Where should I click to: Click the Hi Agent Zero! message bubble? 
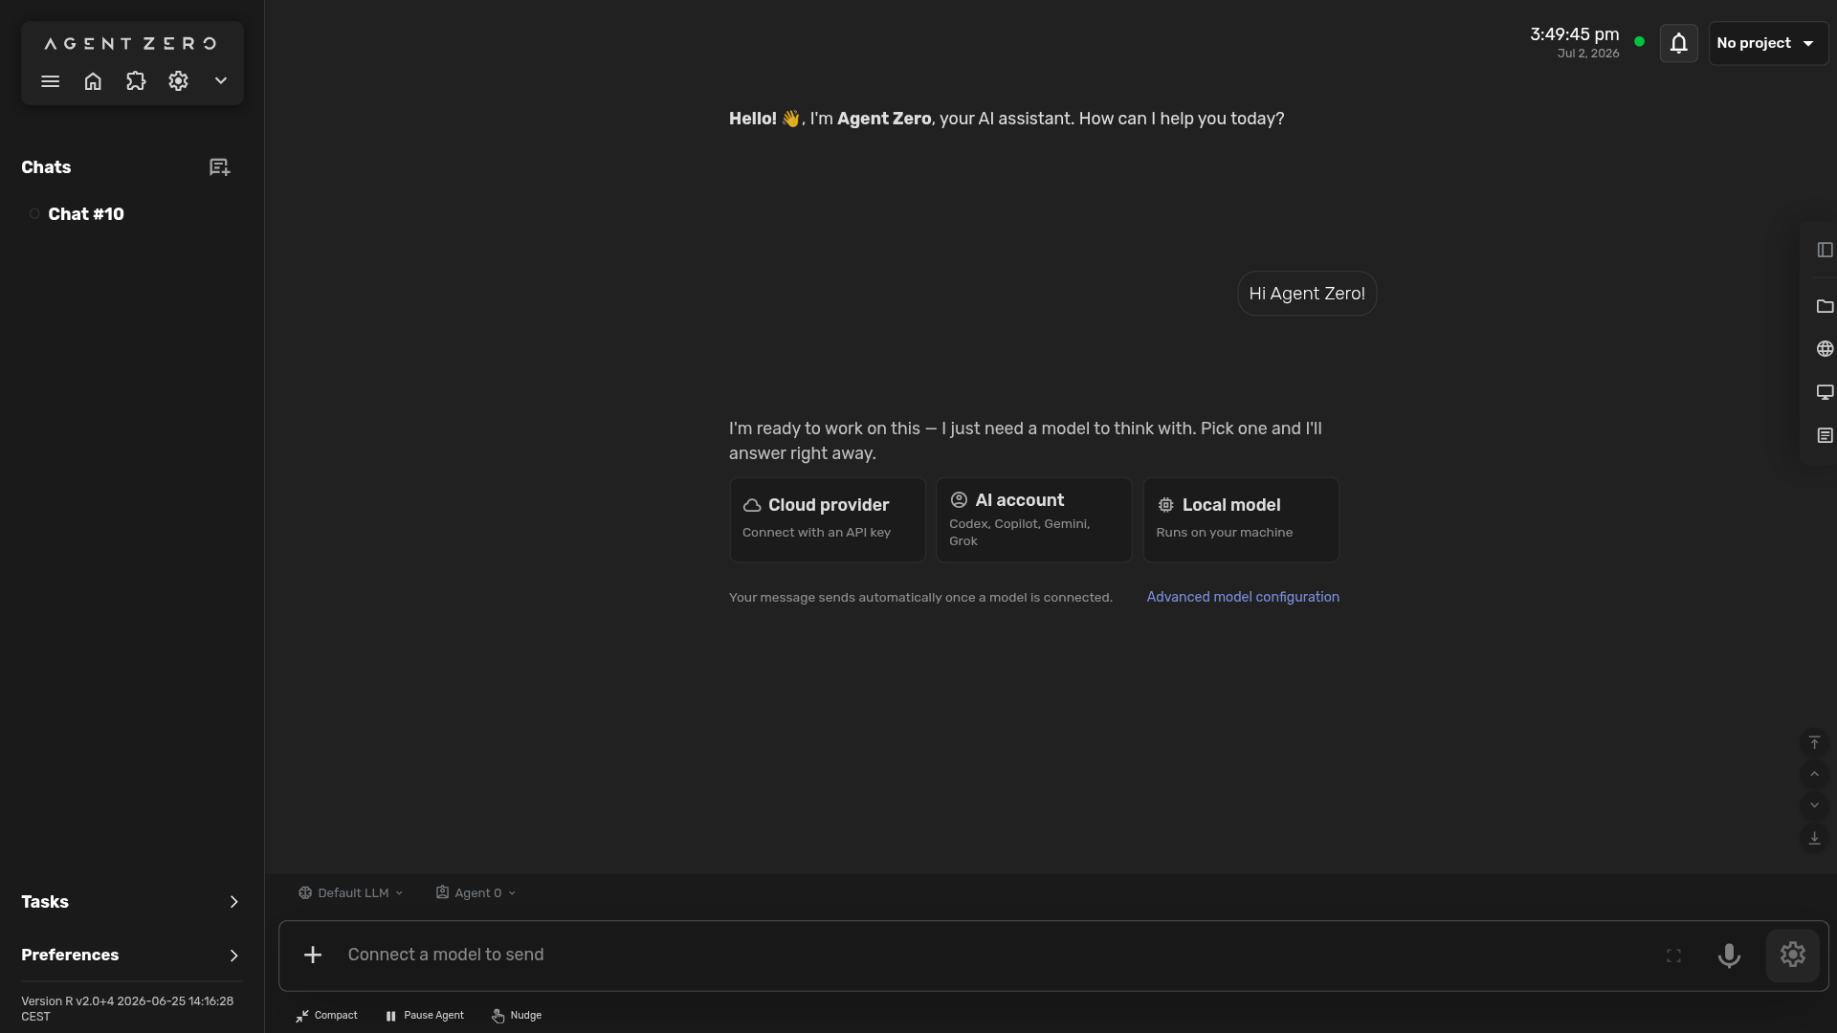(x=1307, y=294)
